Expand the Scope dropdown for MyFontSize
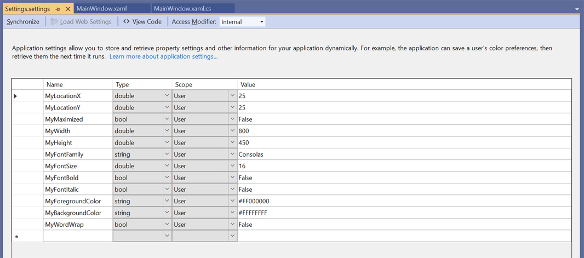The image size is (584, 258). point(232,166)
